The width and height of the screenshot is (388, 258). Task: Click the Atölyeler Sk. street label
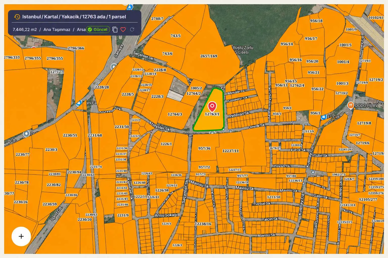(160, 126)
